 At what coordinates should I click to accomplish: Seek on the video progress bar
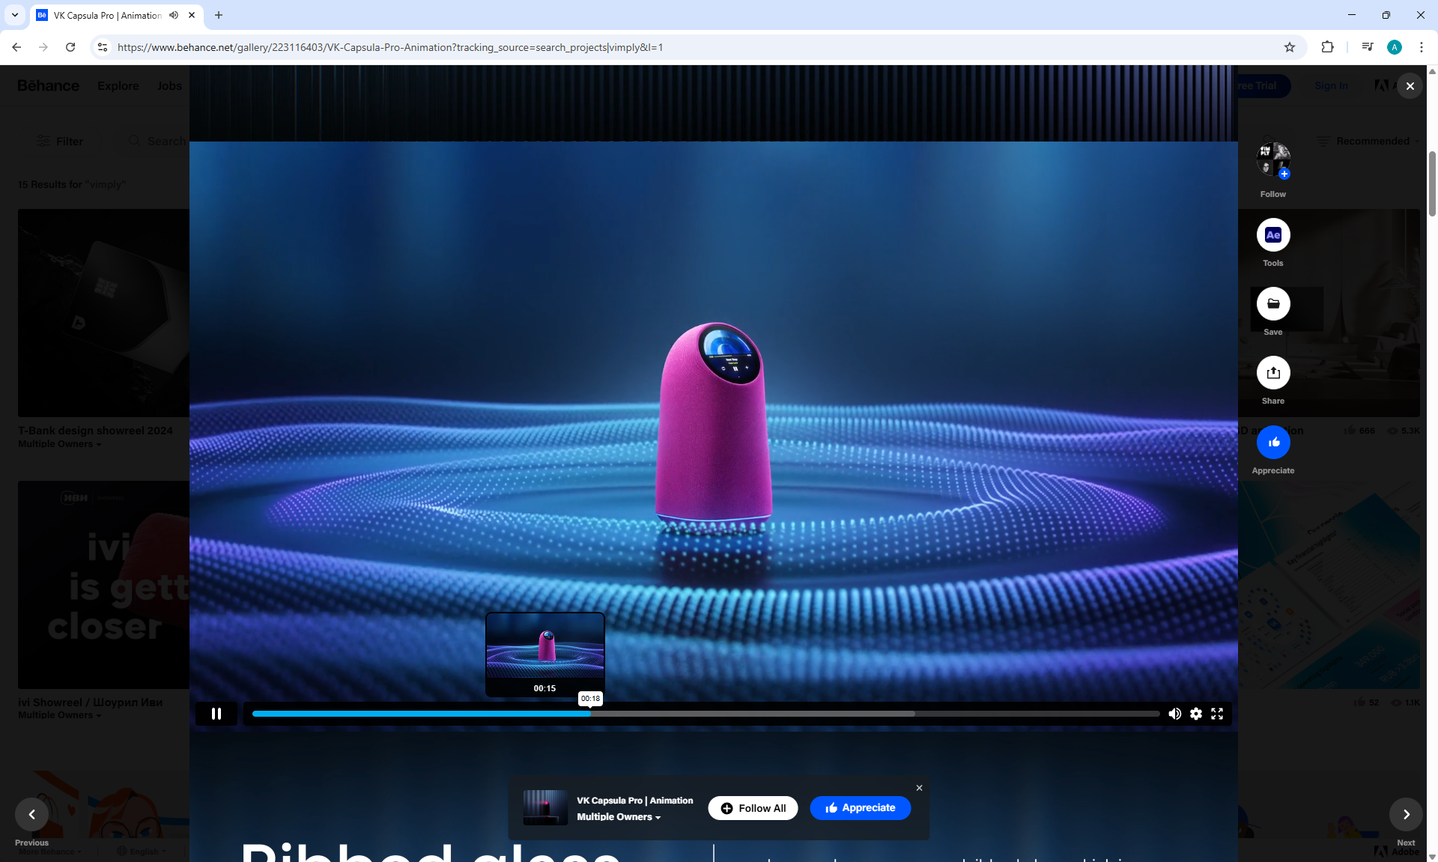click(749, 714)
